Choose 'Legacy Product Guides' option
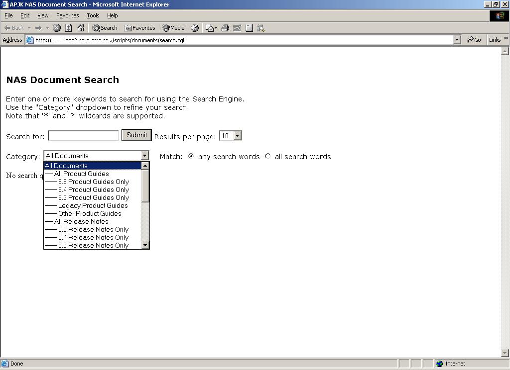 pyautogui.click(x=93, y=205)
